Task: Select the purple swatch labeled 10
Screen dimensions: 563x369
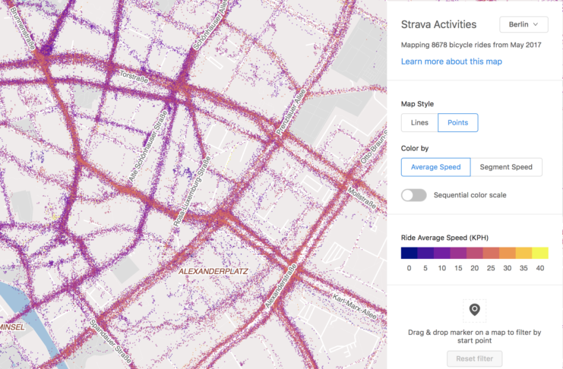Action: click(x=441, y=253)
